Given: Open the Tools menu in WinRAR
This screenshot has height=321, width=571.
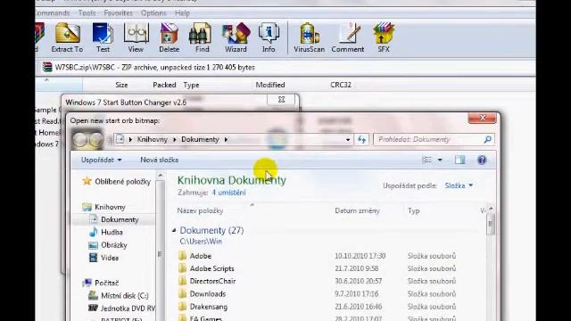Looking at the screenshot, I should coord(87,13).
